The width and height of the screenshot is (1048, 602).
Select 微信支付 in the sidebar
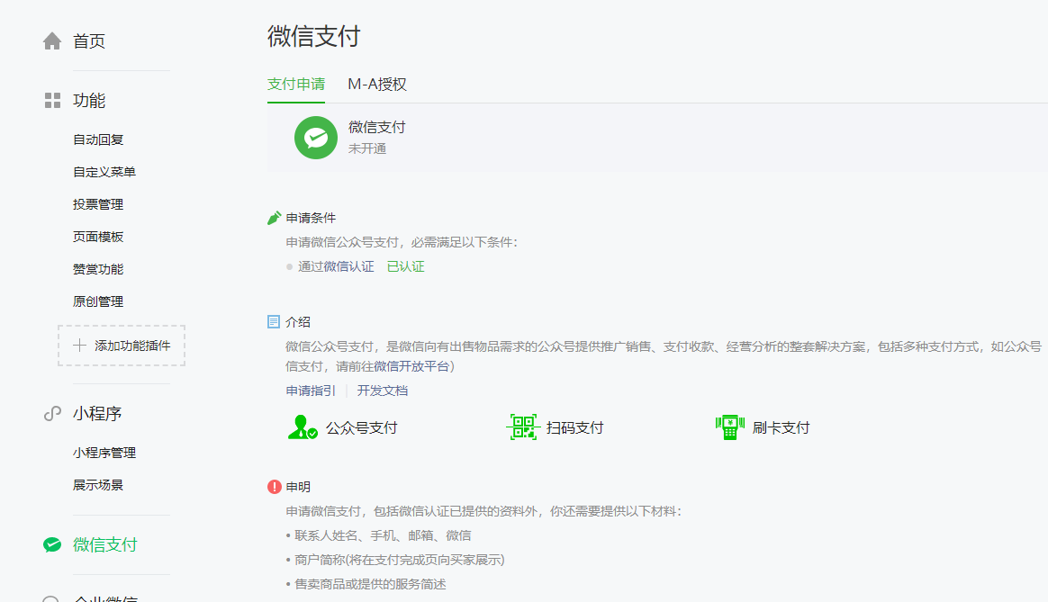pos(105,544)
